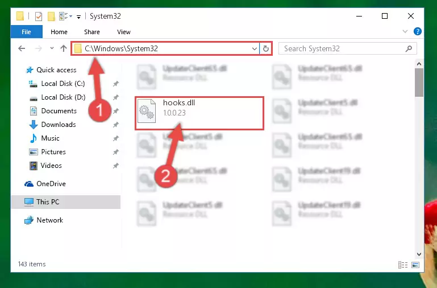Go up one folder level

(x=64, y=48)
